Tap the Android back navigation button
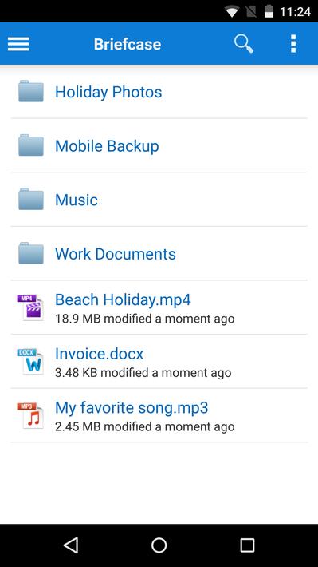Image resolution: width=318 pixels, height=567 pixels. pos(71,545)
